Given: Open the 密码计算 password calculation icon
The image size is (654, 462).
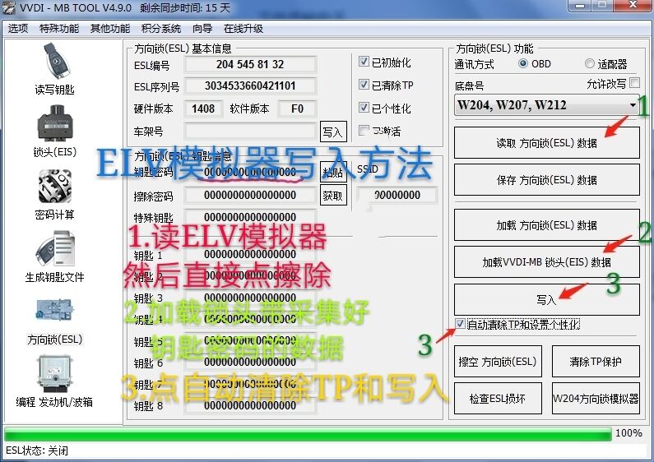Looking at the screenshot, I should (54, 188).
